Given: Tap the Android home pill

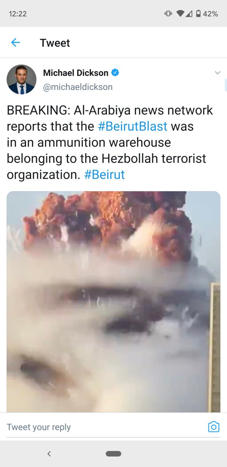Looking at the screenshot, I should [x=113, y=454].
